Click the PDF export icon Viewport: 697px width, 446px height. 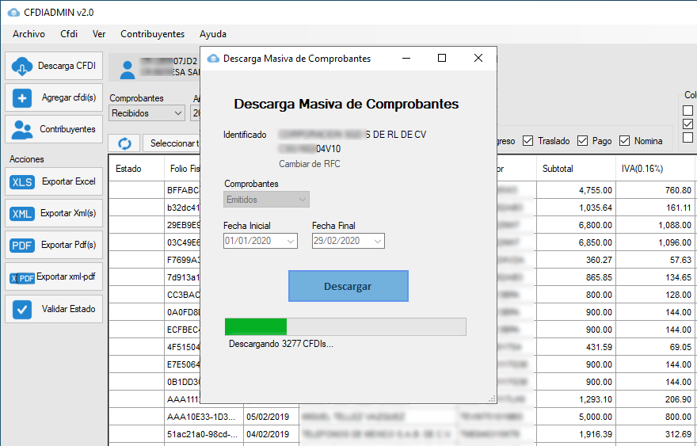point(21,245)
